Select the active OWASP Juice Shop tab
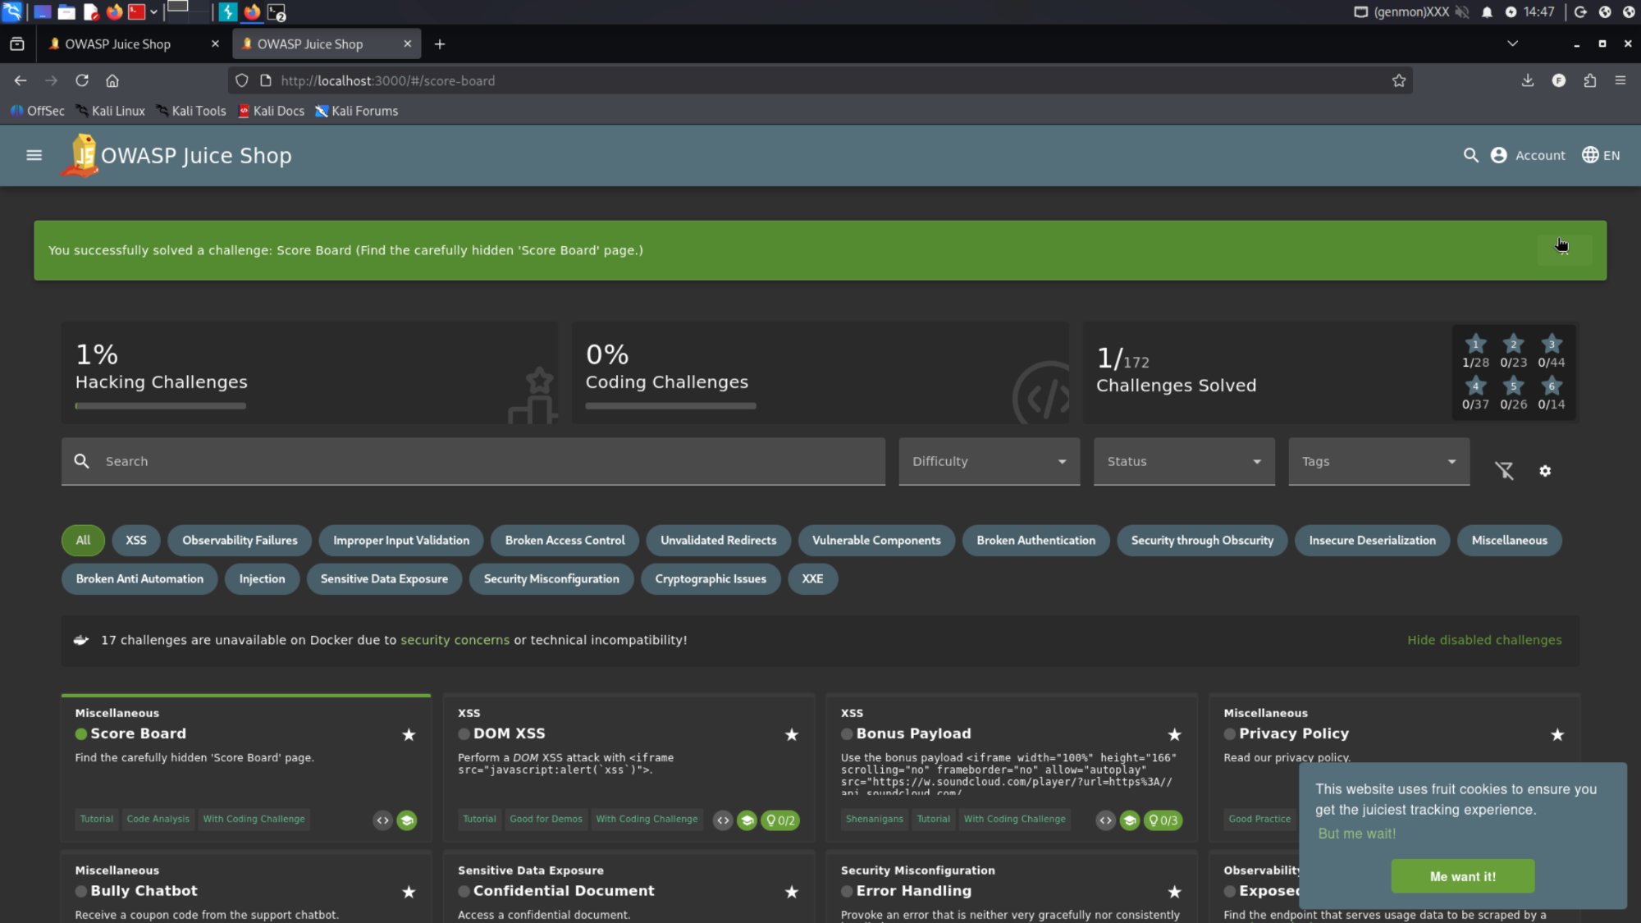1641x923 pixels. [x=327, y=43]
